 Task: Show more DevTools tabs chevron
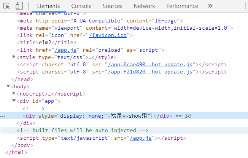pos(210,6)
